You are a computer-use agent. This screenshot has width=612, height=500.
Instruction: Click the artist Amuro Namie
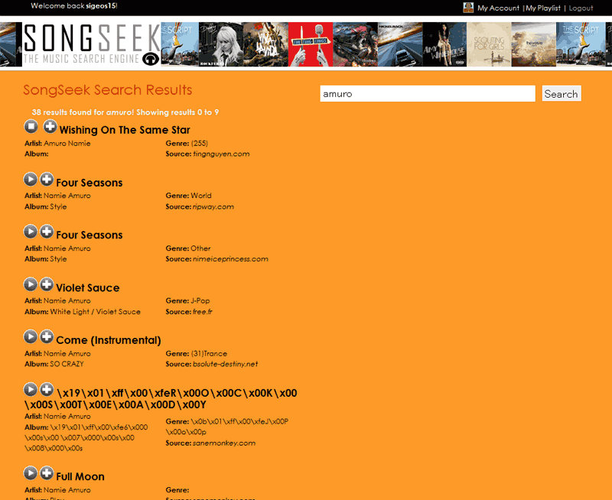pyautogui.click(x=67, y=144)
